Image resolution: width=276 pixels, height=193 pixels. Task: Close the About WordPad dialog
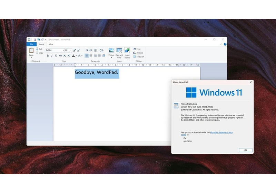pyautogui.click(x=251, y=82)
